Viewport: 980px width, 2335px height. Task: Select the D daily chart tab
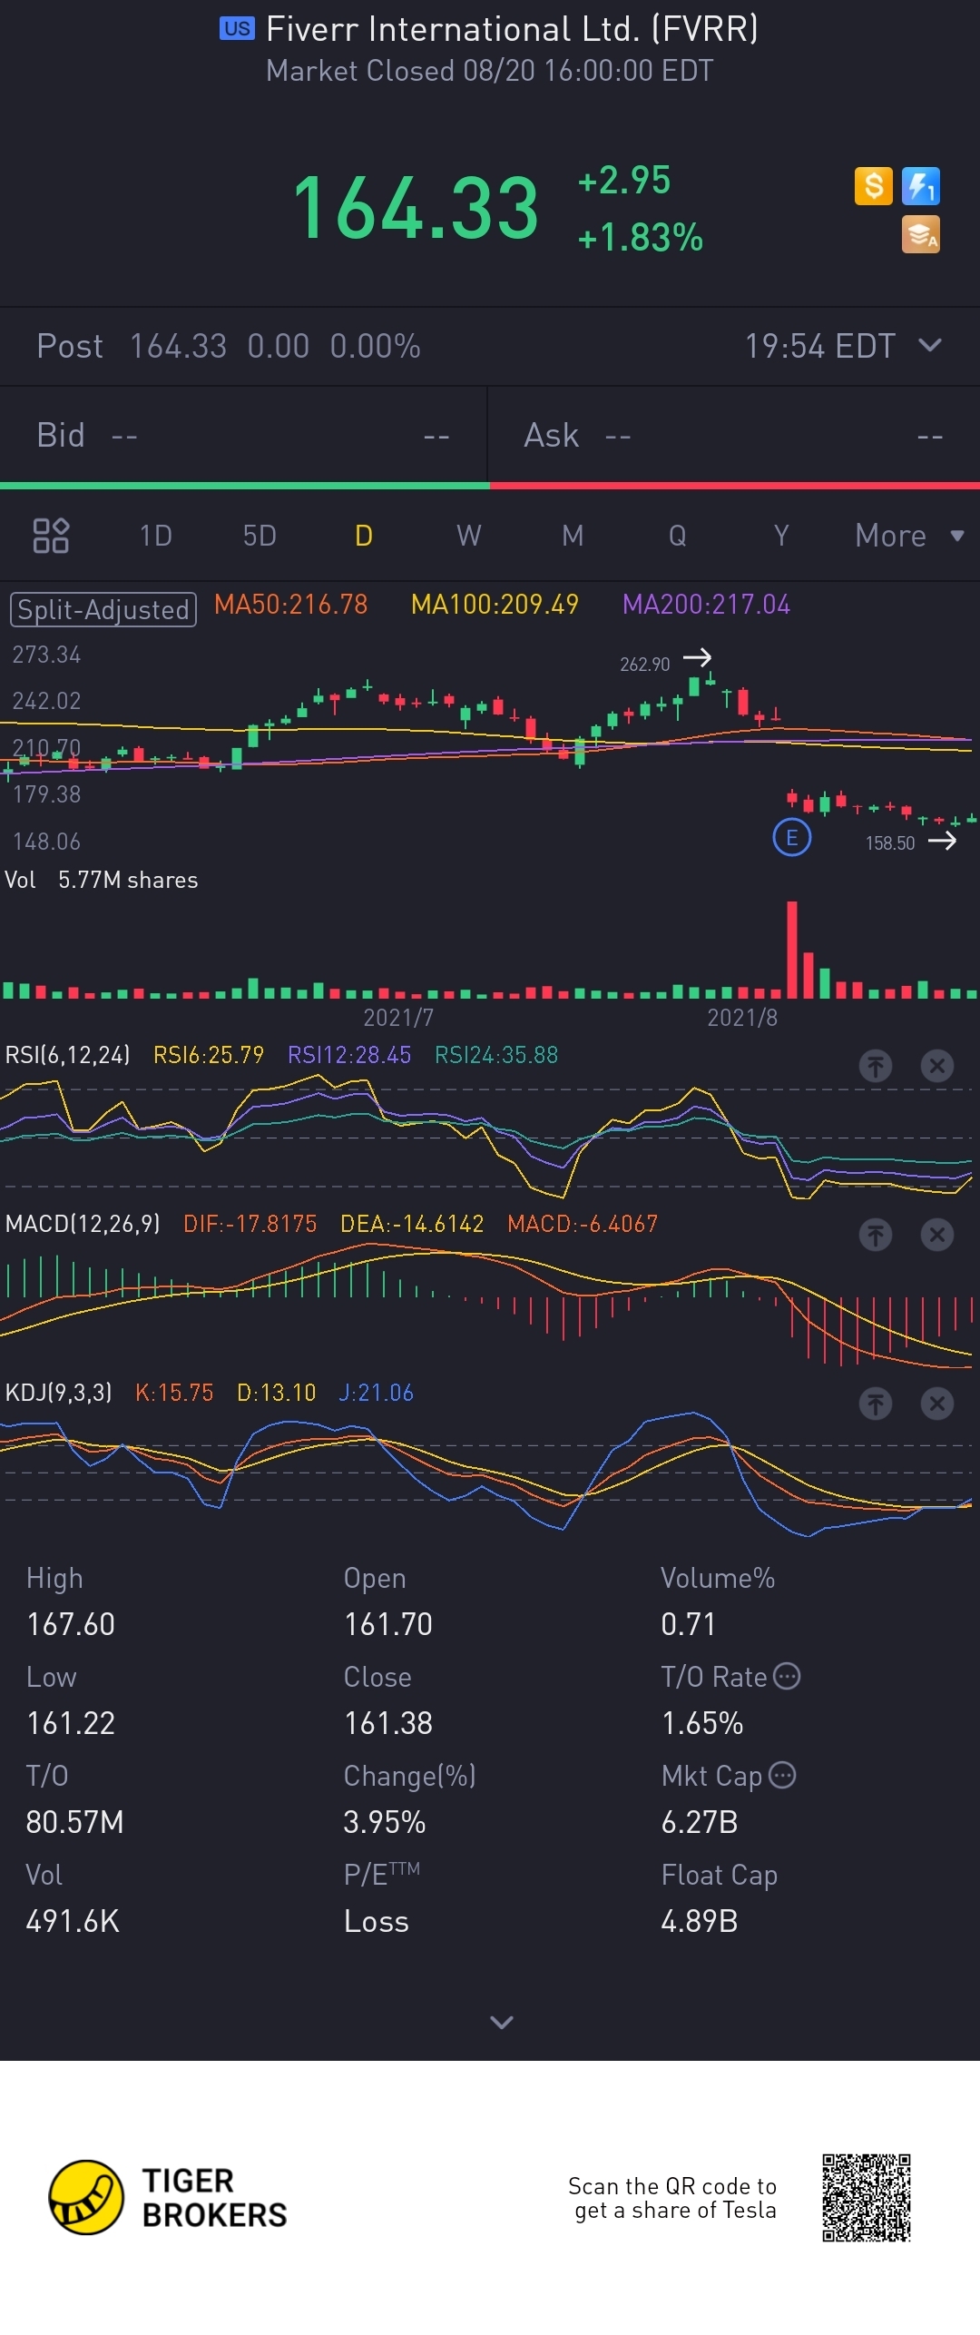[x=364, y=536]
